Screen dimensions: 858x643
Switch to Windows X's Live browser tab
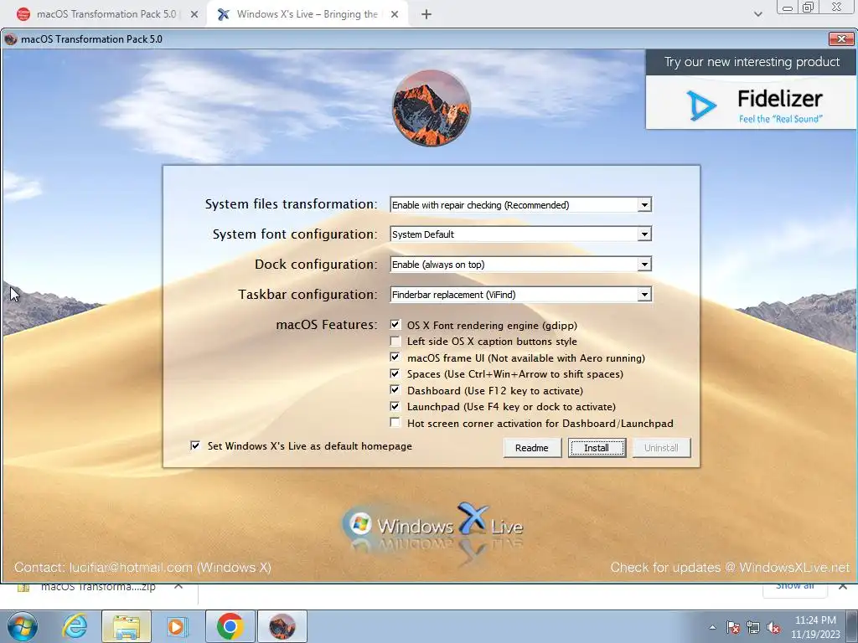tap(307, 14)
